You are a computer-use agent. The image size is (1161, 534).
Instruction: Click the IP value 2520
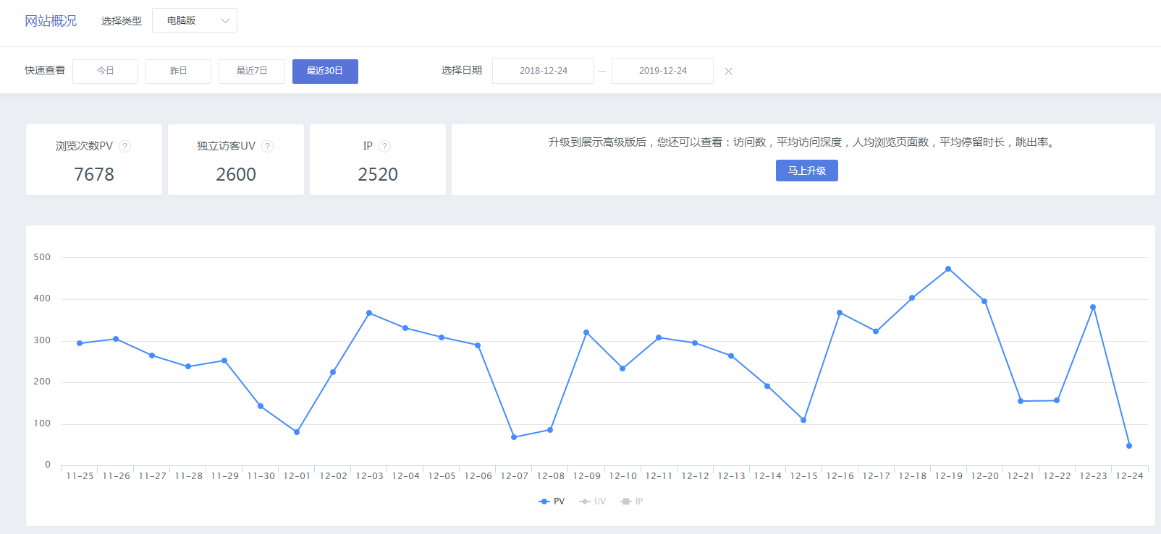click(378, 174)
